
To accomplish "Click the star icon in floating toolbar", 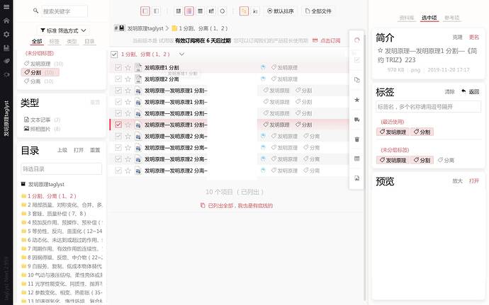I will pos(356,100).
